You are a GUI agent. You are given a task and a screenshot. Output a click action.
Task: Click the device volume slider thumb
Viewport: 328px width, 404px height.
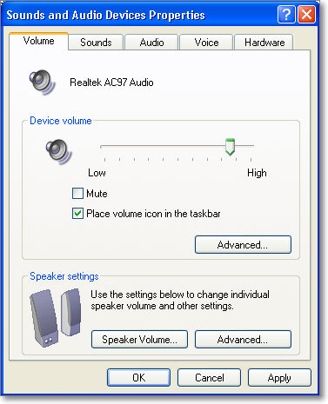[x=230, y=147]
